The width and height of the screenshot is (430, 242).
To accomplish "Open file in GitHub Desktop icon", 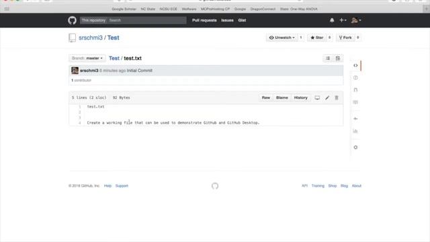I will point(317,97).
